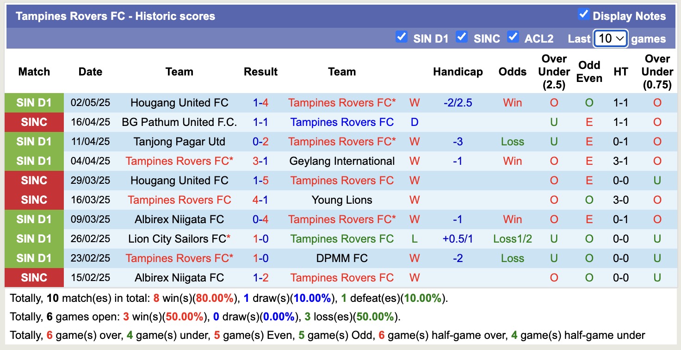Uncheck the SIN D1 league filter
This screenshot has width=681, height=350.
pyautogui.click(x=402, y=37)
